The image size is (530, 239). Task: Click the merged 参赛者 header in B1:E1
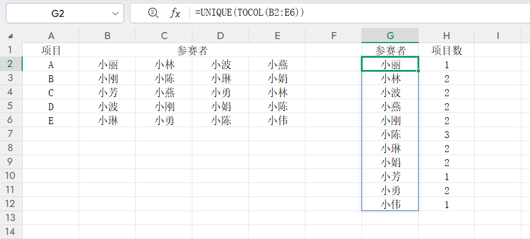[x=192, y=50]
